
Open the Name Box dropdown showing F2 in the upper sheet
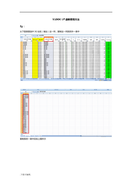pyautogui.click(x=32, y=35)
